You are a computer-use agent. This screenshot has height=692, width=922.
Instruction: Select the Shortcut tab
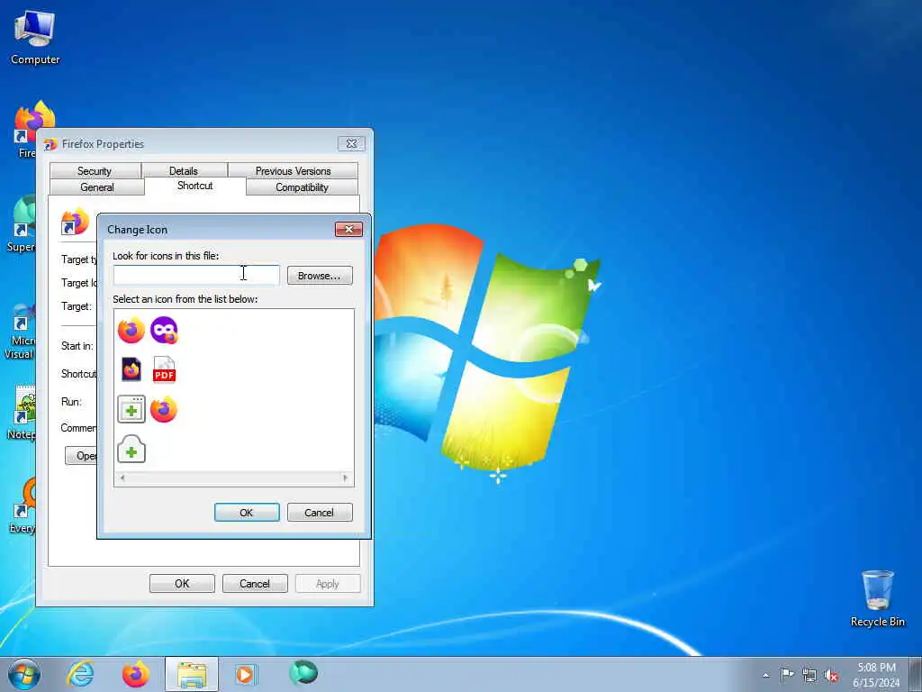(194, 186)
